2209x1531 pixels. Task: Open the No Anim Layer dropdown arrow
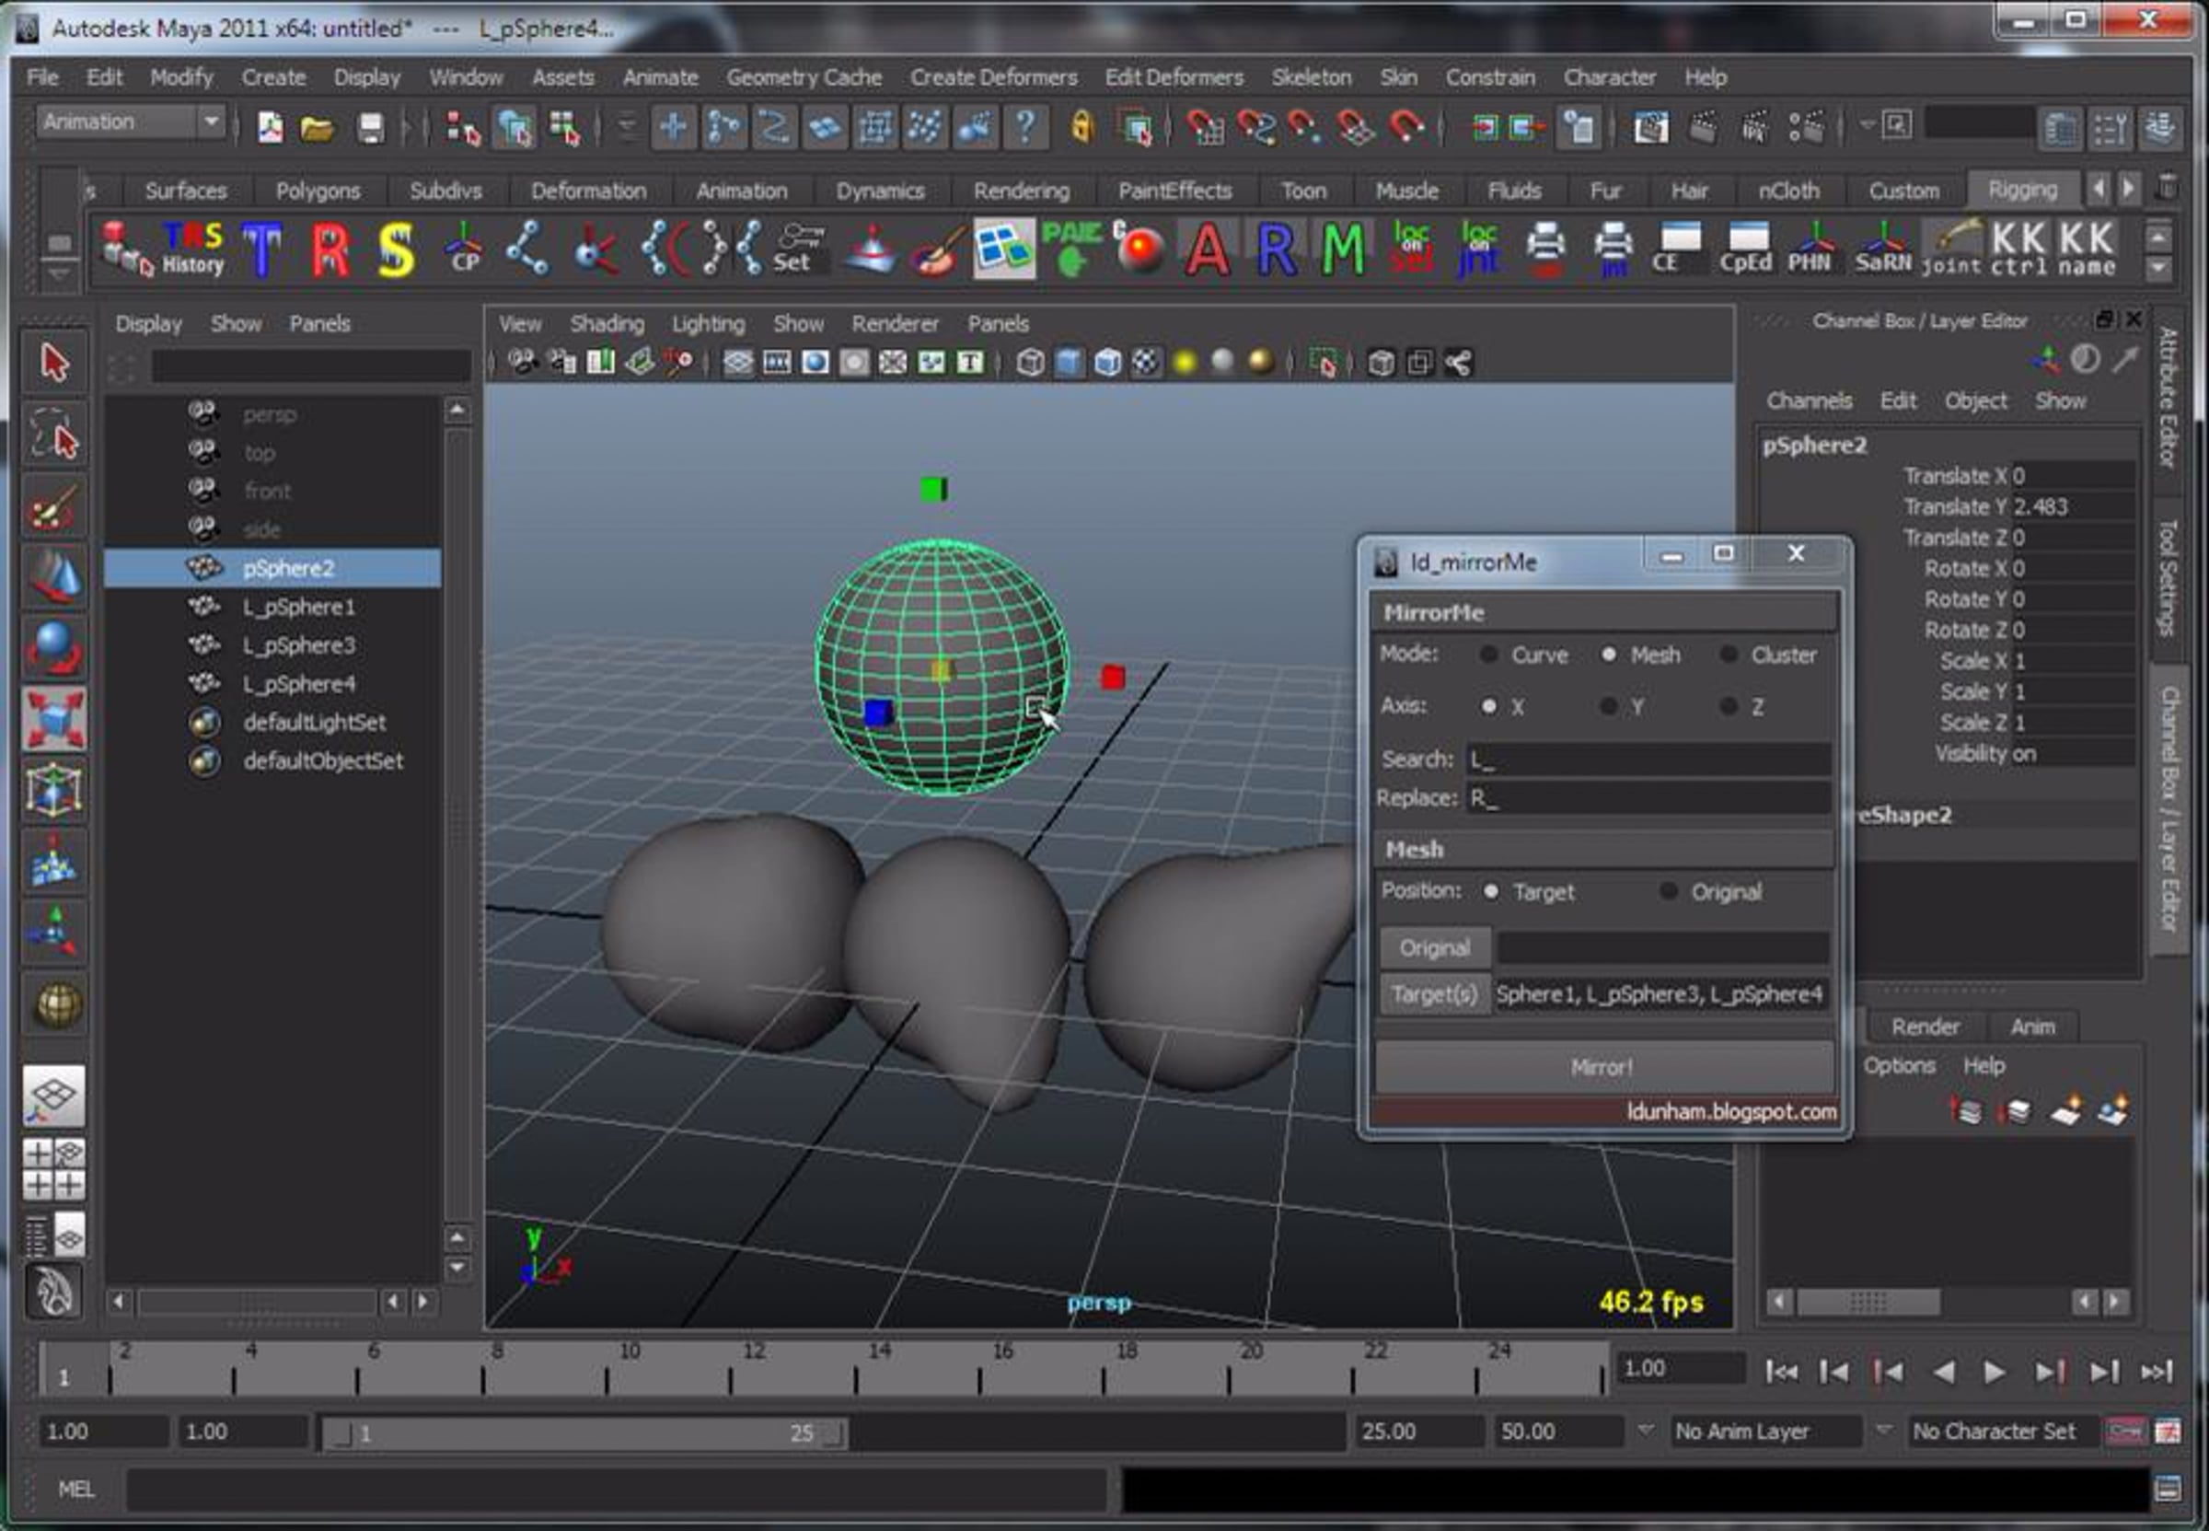pyautogui.click(x=1647, y=1431)
